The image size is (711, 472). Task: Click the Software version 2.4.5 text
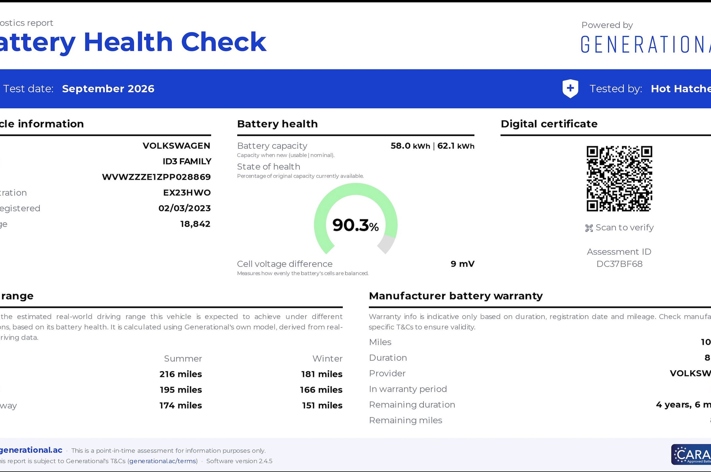(x=239, y=461)
